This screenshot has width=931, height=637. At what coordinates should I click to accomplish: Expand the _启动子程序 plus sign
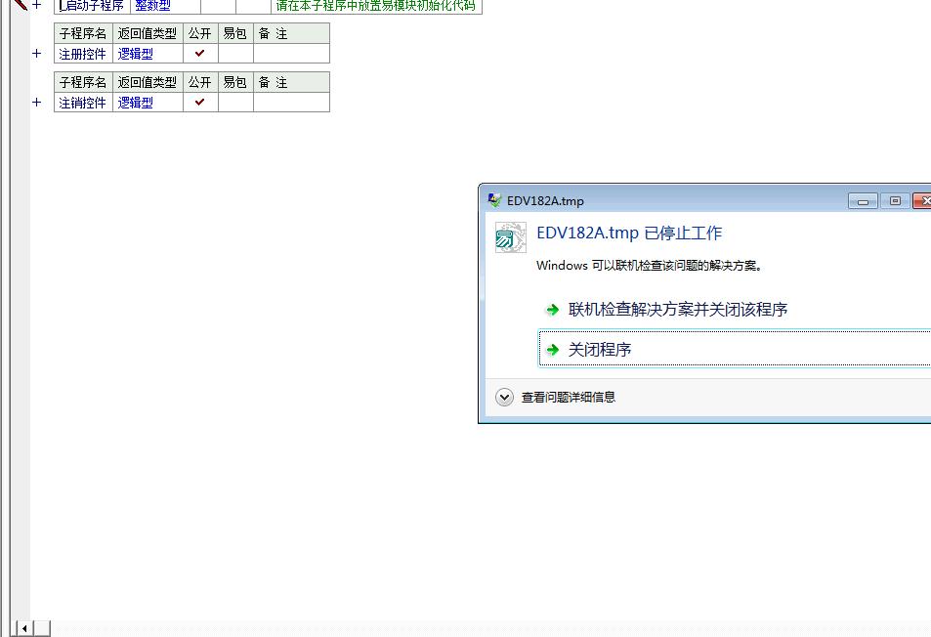coord(37,5)
